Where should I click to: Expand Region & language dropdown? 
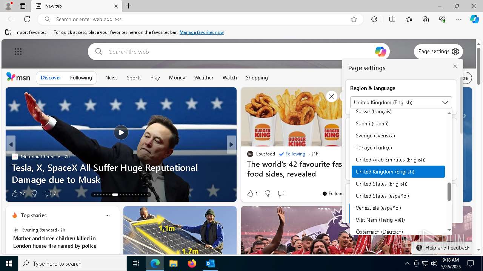click(x=401, y=102)
